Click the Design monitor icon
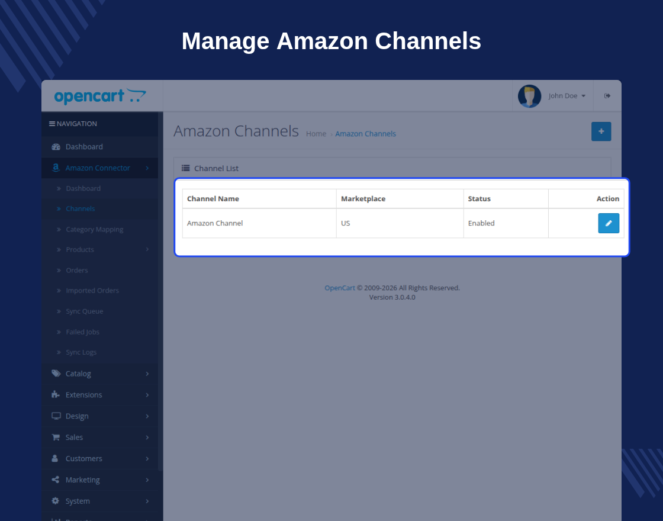663x521 pixels. pyautogui.click(x=56, y=416)
